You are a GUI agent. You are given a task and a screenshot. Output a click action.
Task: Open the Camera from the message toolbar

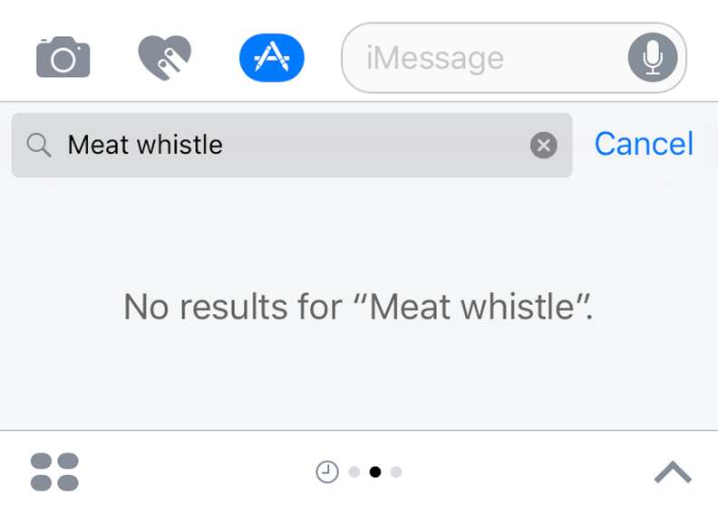(63, 58)
